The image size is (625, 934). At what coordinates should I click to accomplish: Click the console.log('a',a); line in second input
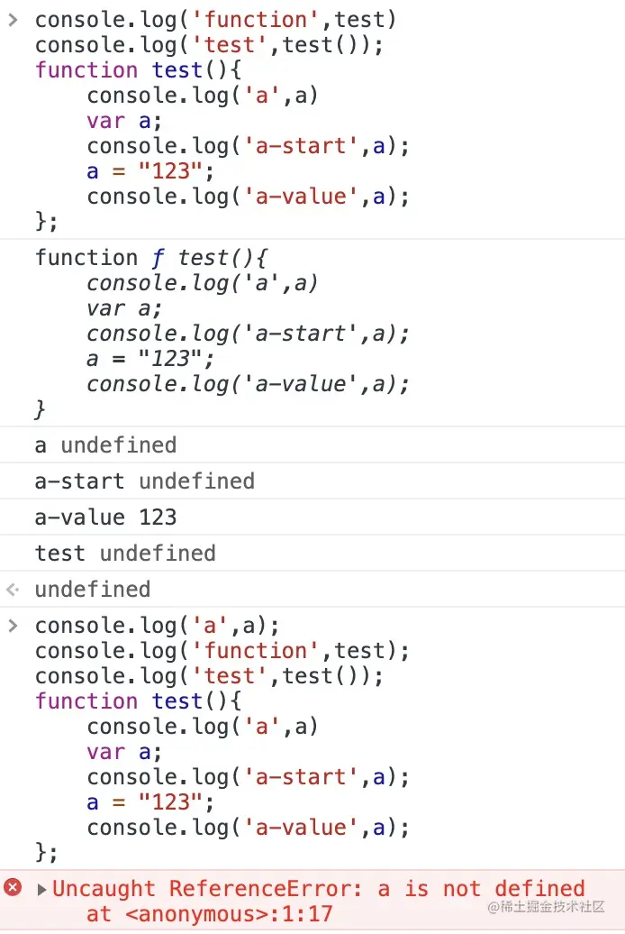click(x=157, y=626)
